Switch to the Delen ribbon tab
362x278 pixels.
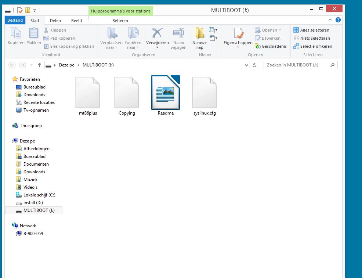55,21
